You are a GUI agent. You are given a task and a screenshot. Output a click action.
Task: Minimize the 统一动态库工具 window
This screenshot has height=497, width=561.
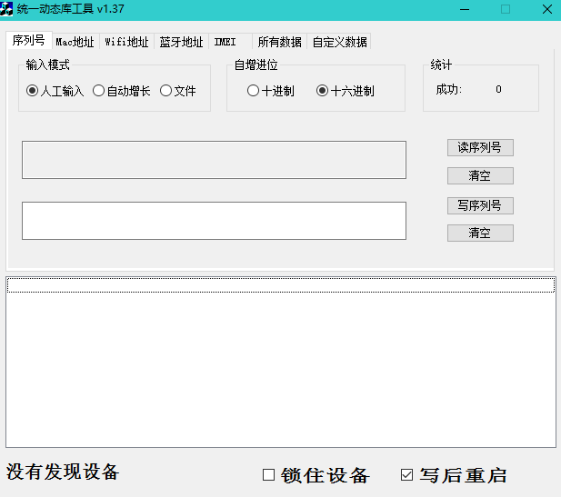click(465, 9)
